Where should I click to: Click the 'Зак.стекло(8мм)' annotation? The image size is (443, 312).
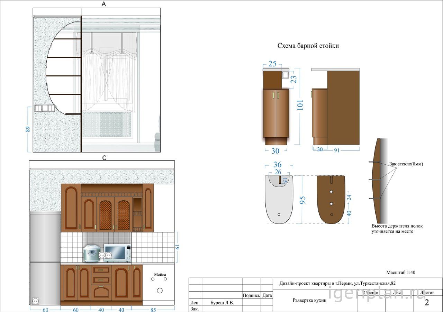tap(406, 164)
